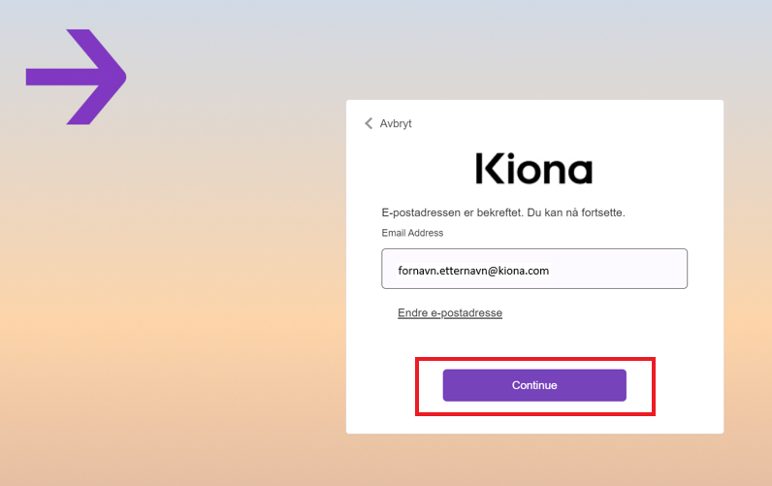This screenshot has width=772, height=486.
Task: Focus the Email Address input field
Action: tap(534, 269)
